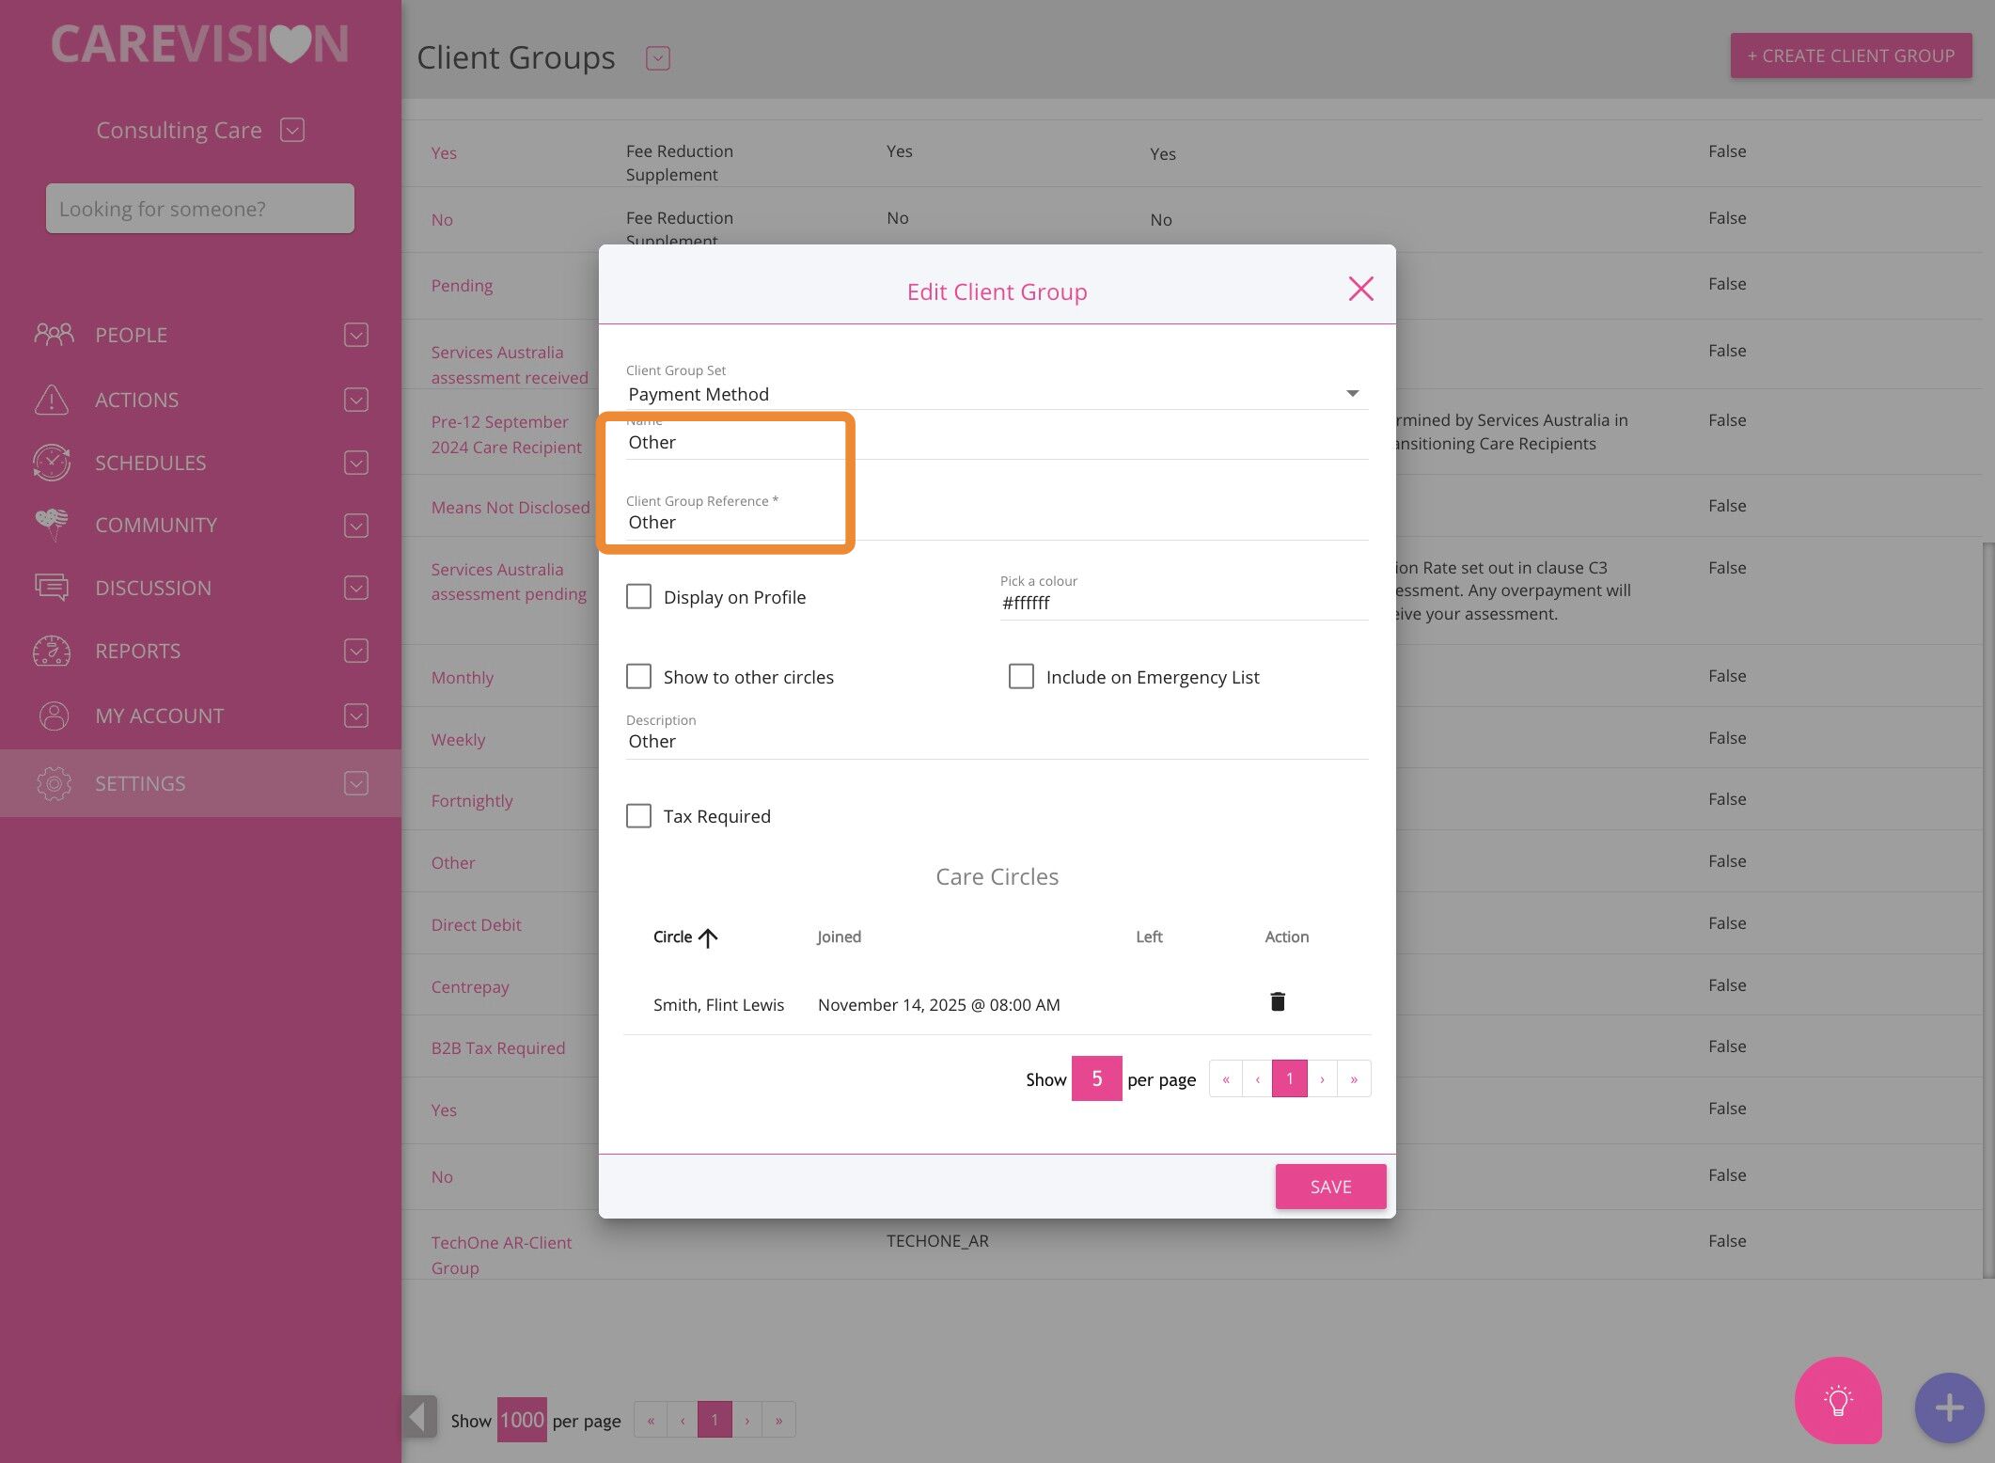
Task: Close the Edit Client Group dialog
Action: 1360,289
